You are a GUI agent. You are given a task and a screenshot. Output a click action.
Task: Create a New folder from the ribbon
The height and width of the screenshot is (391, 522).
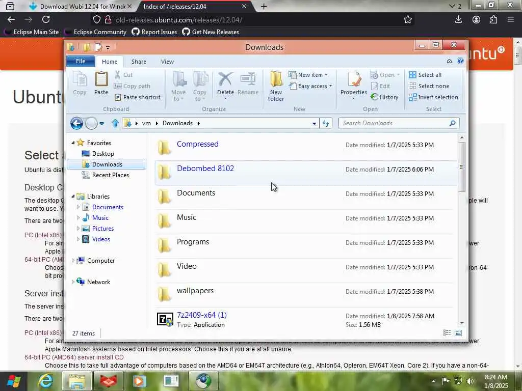[276, 86]
